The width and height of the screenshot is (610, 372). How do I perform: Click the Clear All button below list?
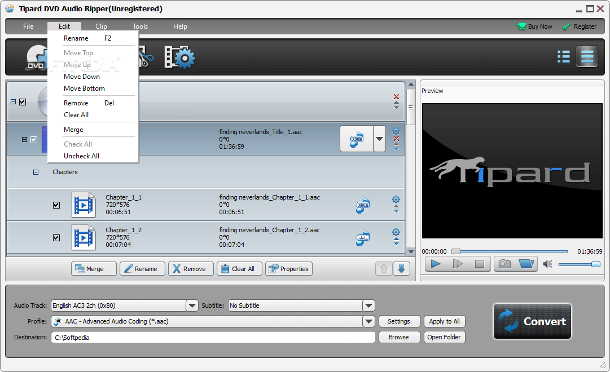coord(239,269)
